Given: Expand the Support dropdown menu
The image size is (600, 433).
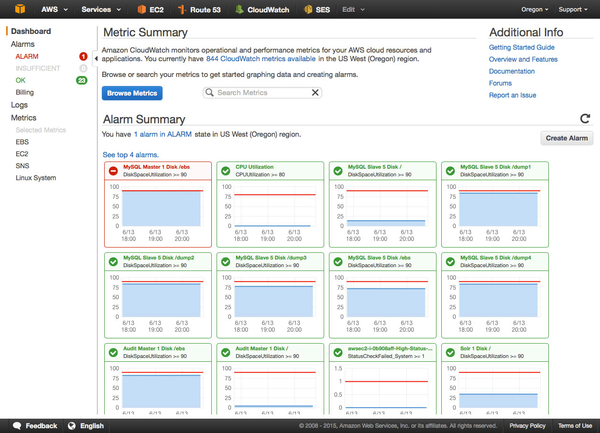Looking at the screenshot, I should click(x=573, y=10).
